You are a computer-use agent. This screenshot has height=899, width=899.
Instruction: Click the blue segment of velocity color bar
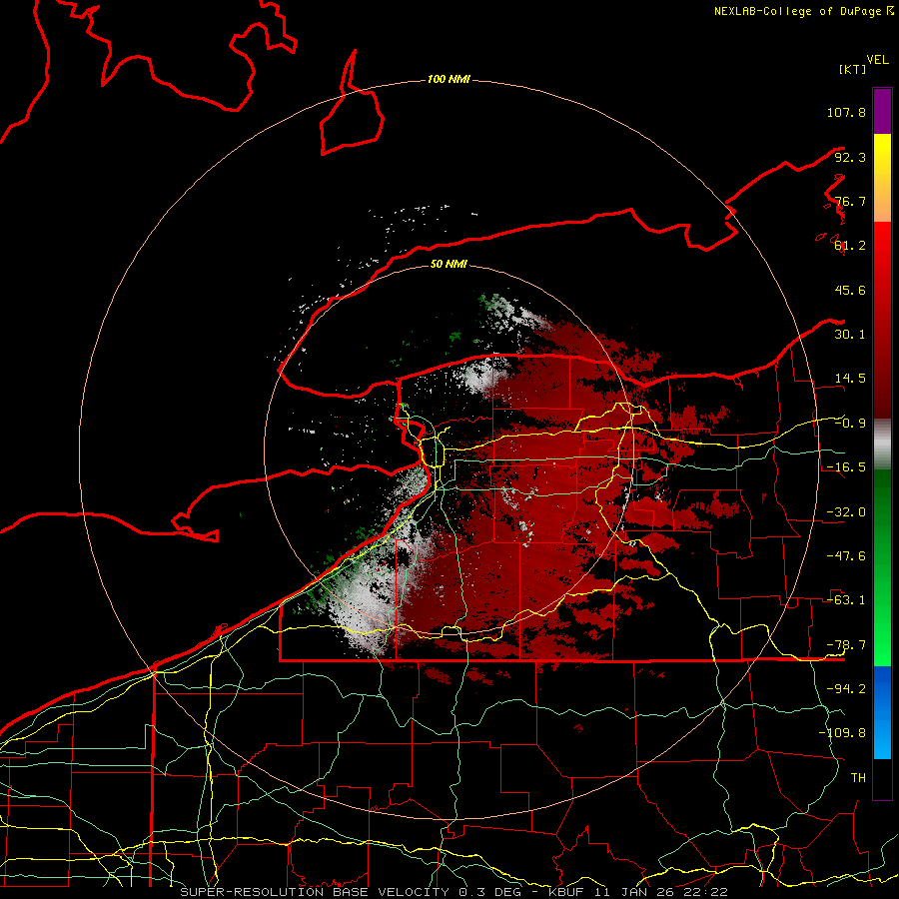coord(882,712)
